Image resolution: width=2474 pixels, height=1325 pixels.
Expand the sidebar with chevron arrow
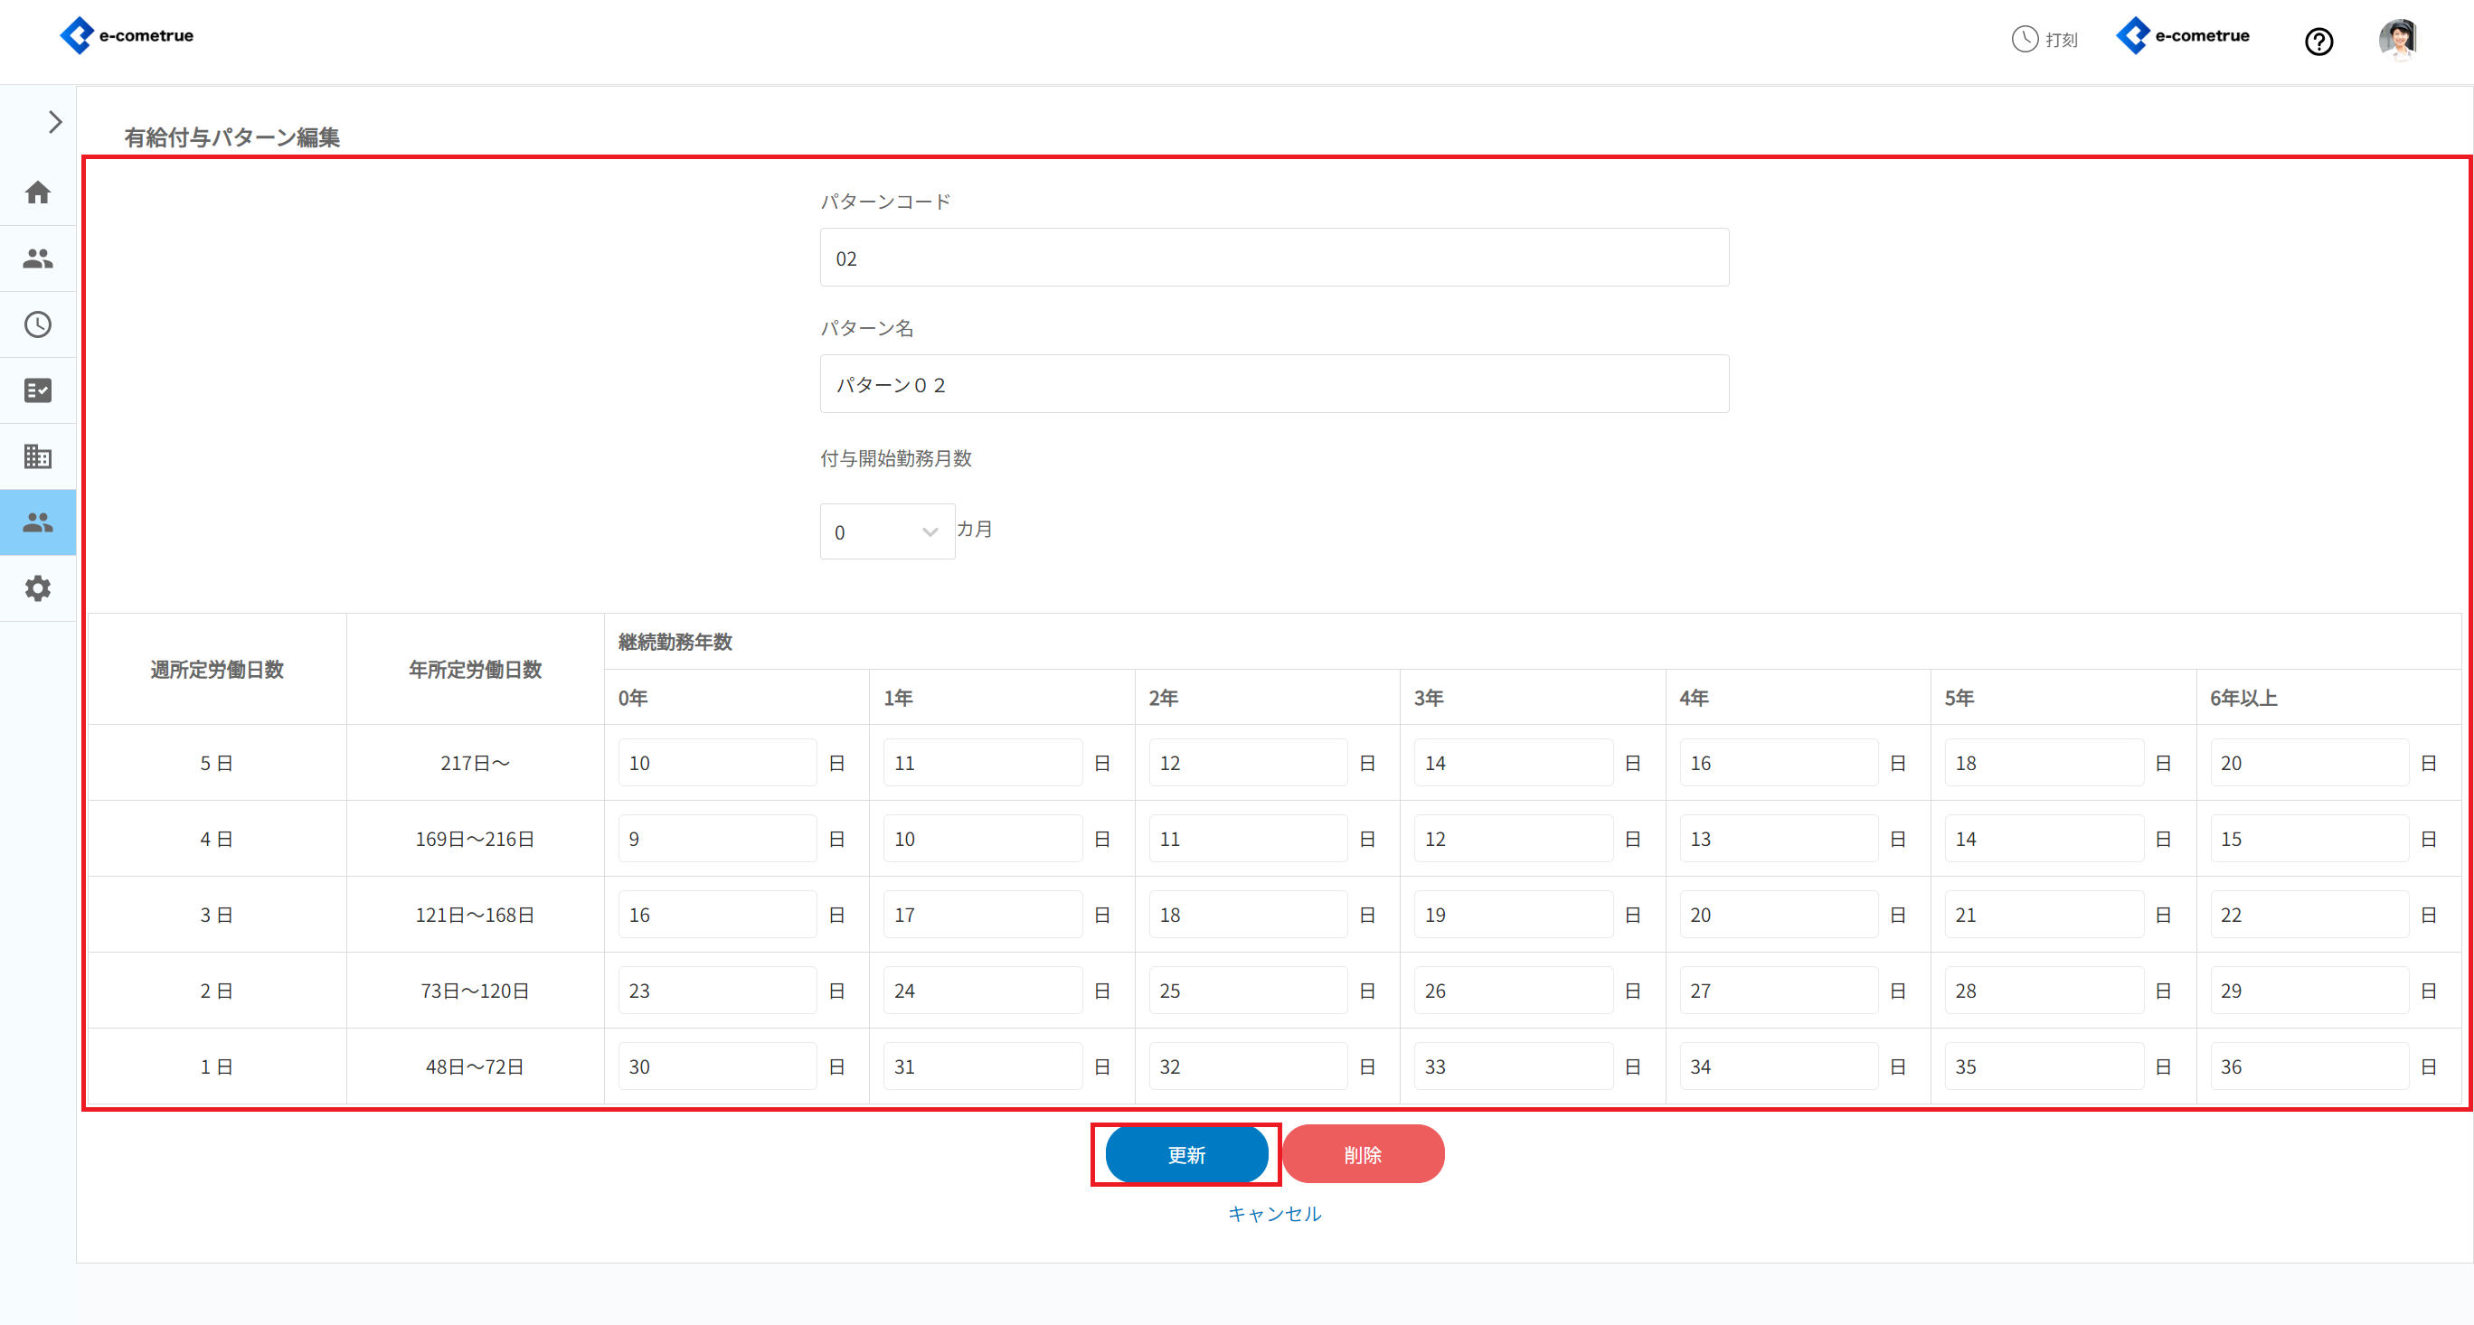55,122
